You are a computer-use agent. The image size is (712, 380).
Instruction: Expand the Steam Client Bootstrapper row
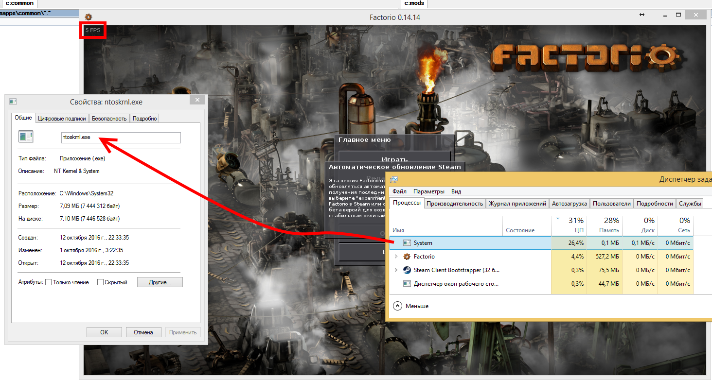(396, 270)
